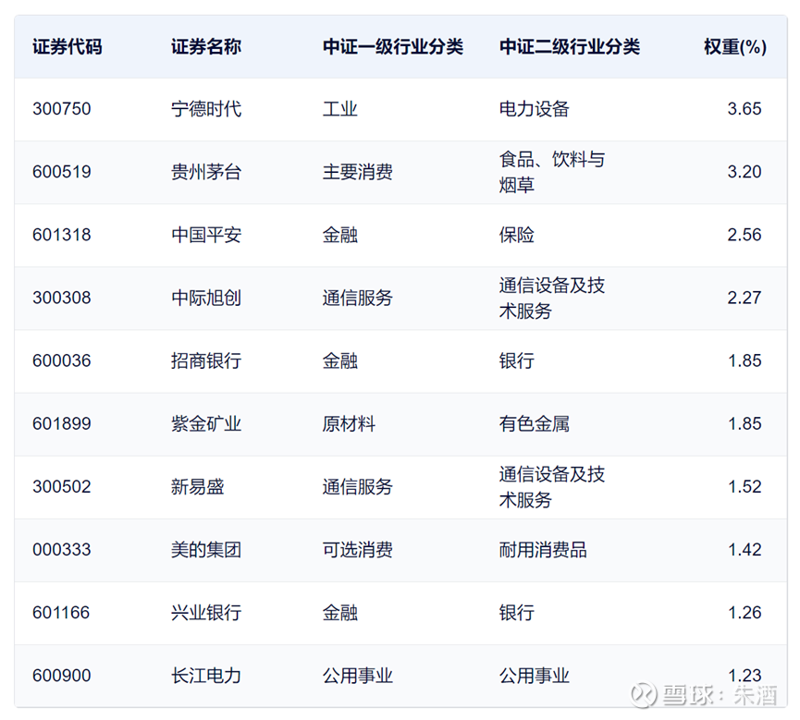Click weight 1.85 in 招商银行 row

pyautogui.click(x=745, y=361)
